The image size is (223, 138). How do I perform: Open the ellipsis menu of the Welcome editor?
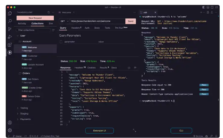(x=134, y=12)
